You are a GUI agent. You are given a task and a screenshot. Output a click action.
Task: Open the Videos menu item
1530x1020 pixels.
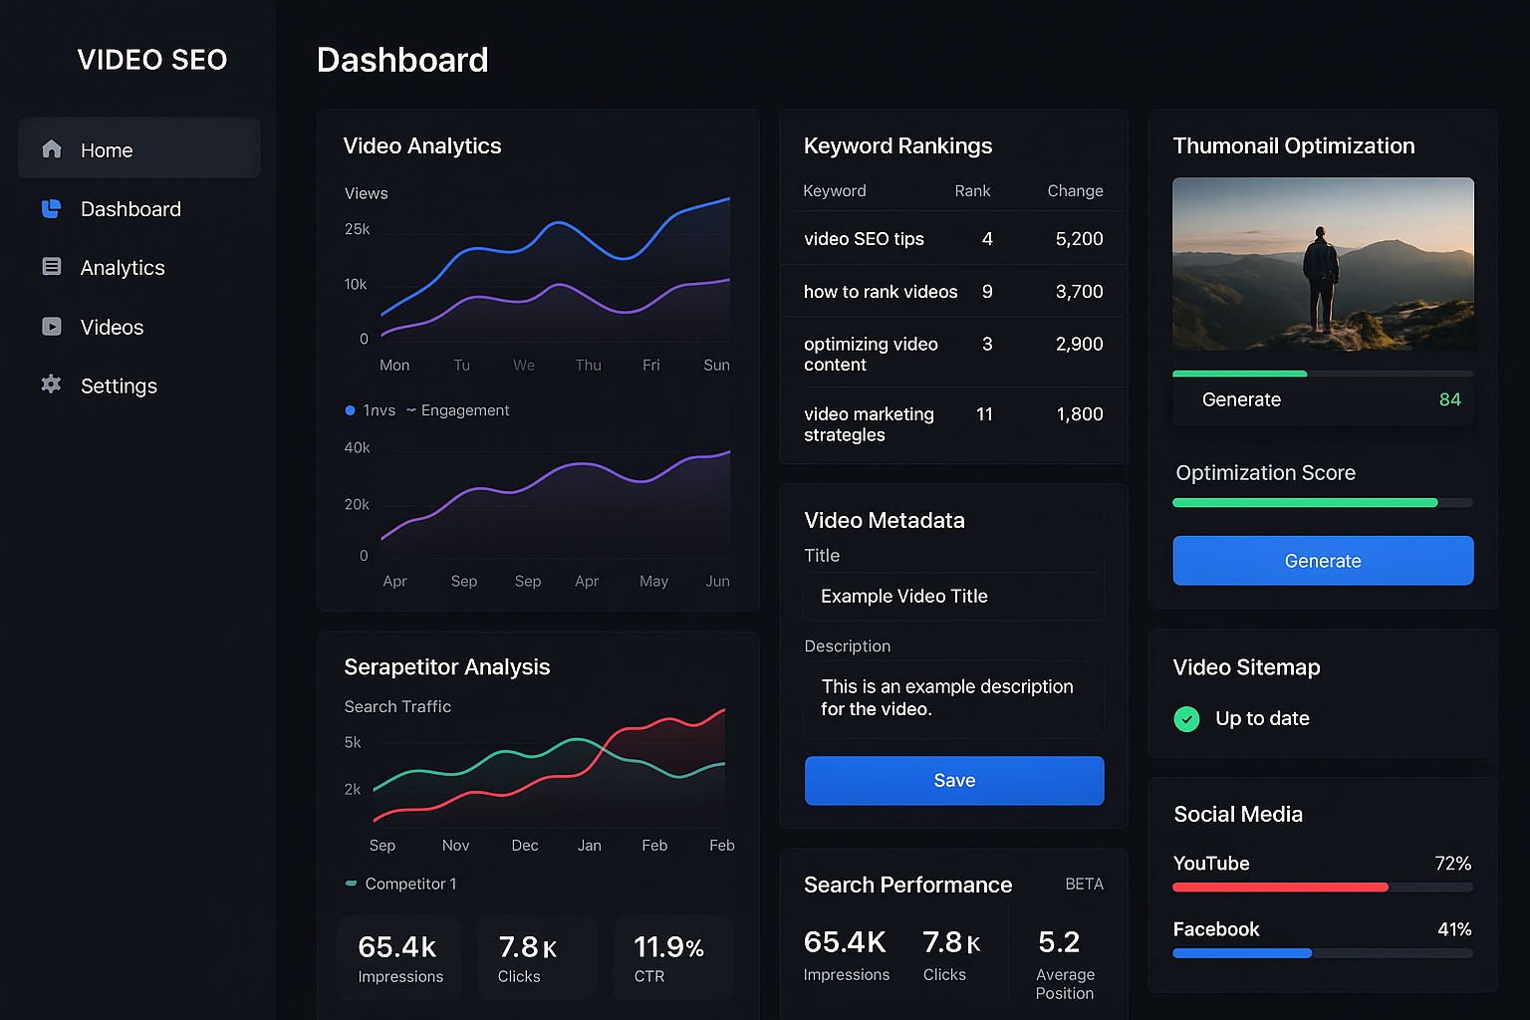coord(112,328)
